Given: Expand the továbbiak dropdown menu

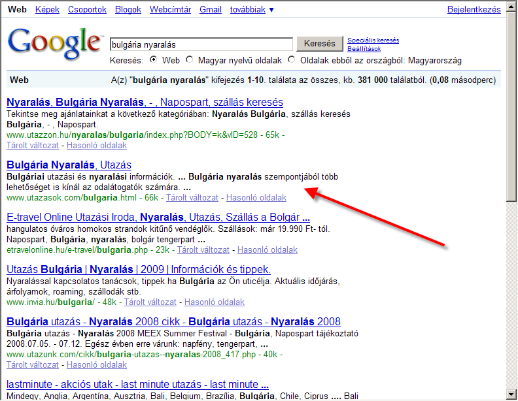Looking at the screenshot, I should tap(252, 10).
